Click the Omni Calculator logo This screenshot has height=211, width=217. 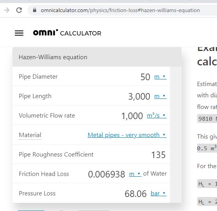67,33
